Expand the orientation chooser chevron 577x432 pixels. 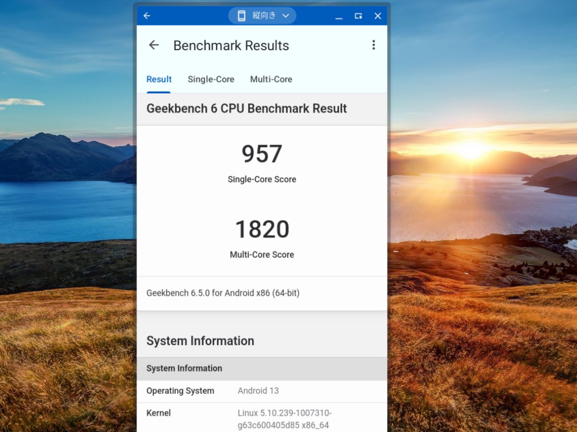point(286,15)
